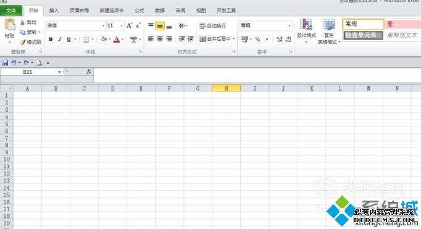Switch to the Insert (插入) tab

pos(54,10)
